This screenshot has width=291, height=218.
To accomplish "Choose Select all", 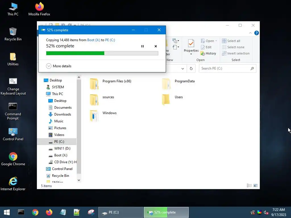I will pos(231,41).
